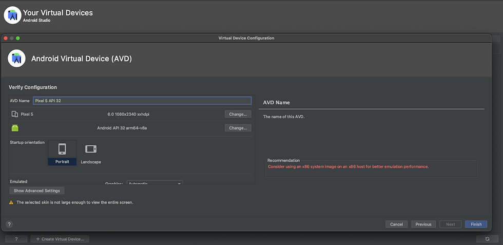The width and height of the screenshot is (503, 245).
Task: Close the Virtual Device Configuration dialog
Action: pos(6,38)
